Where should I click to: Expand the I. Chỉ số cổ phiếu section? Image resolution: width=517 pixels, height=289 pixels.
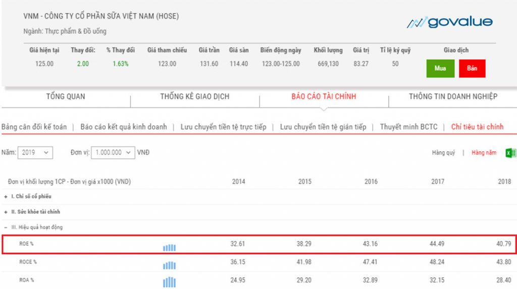tap(28, 196)
